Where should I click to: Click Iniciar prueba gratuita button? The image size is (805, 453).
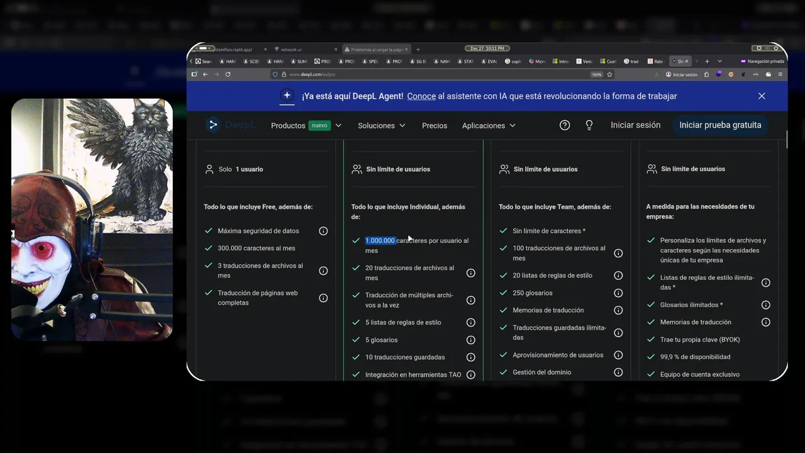720,125
